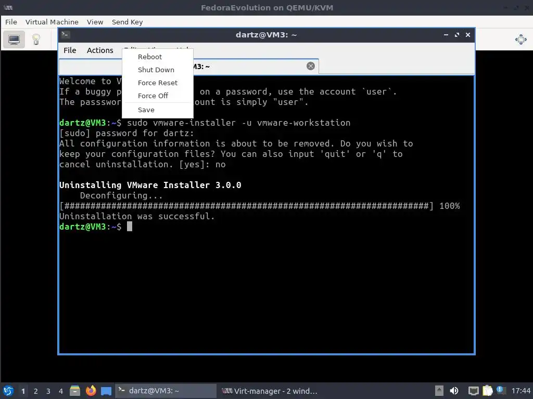Open the application launcher bird icon

click(8, 391)
